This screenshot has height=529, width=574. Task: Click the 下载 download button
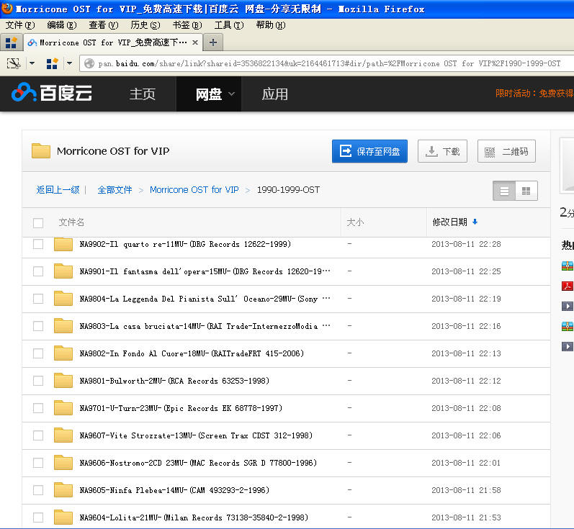tap(443, 151)
